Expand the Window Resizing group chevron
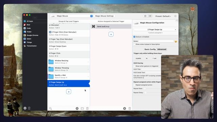The width and height of the screenshot is (217, 122). (88, 62)
